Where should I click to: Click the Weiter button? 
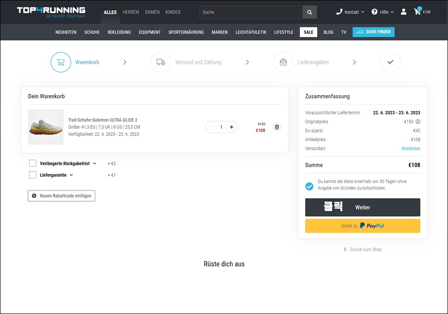363,207
